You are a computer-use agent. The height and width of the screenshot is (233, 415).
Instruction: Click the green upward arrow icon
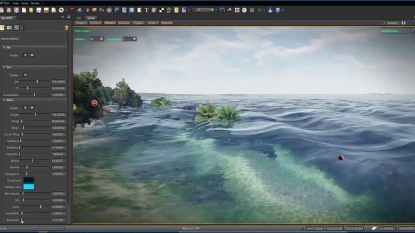coord(169,10)
